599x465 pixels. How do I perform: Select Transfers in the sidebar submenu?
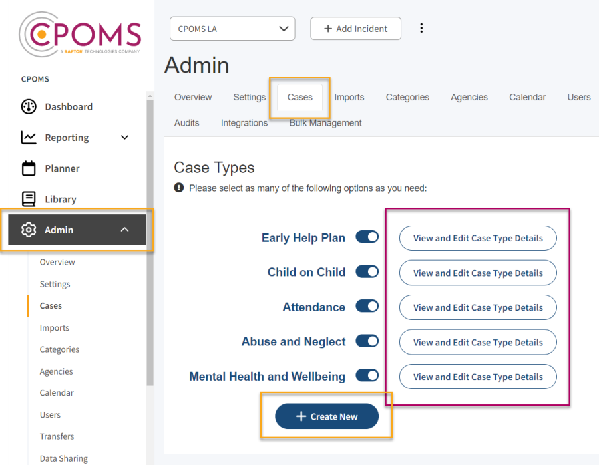tap(57, 436)
